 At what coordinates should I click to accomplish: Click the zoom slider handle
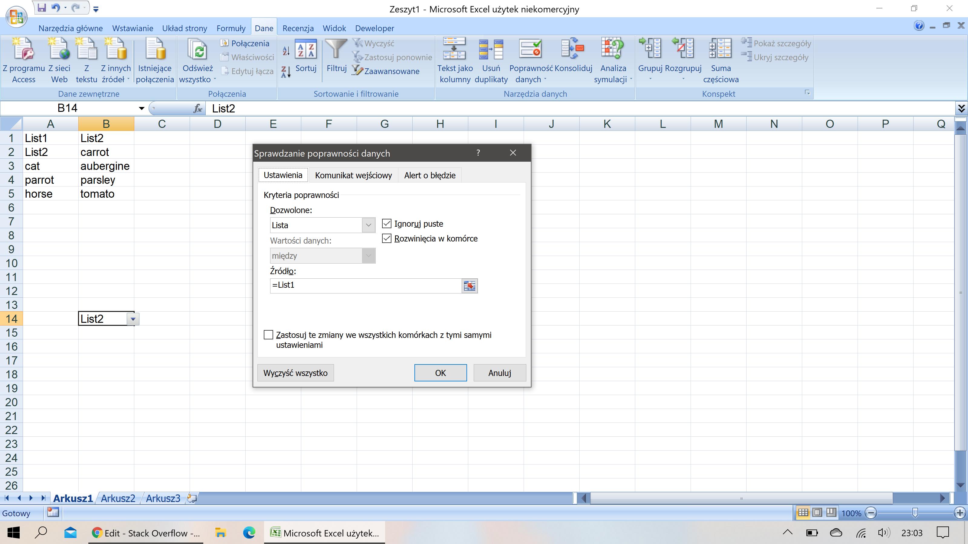[915, 513]
